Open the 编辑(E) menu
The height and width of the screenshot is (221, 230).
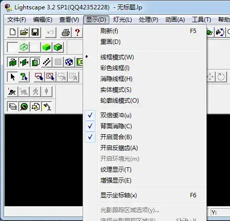[43, 20]
